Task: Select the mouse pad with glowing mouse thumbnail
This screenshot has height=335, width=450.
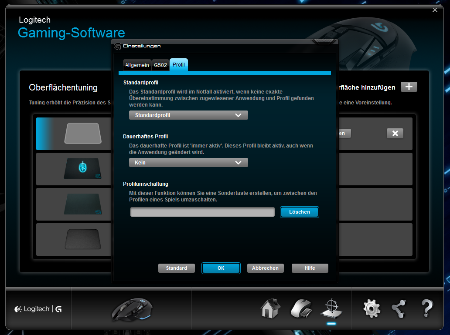Action: [x=83, y=168]
